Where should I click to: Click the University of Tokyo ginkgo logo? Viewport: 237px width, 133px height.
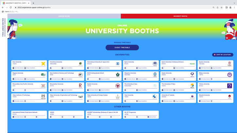pyautogui.click(x=192, y=86)
